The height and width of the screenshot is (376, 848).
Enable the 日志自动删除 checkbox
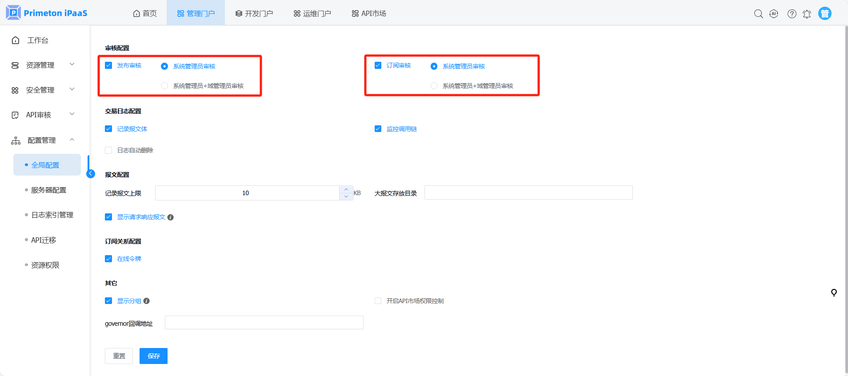tap(108, 150)
